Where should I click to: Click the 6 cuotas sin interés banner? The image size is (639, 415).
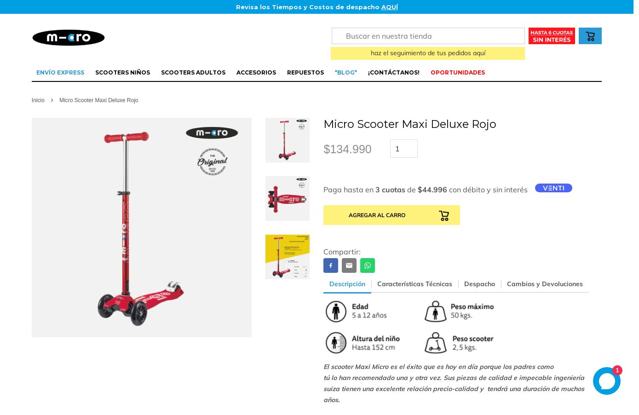coord(552,36)
